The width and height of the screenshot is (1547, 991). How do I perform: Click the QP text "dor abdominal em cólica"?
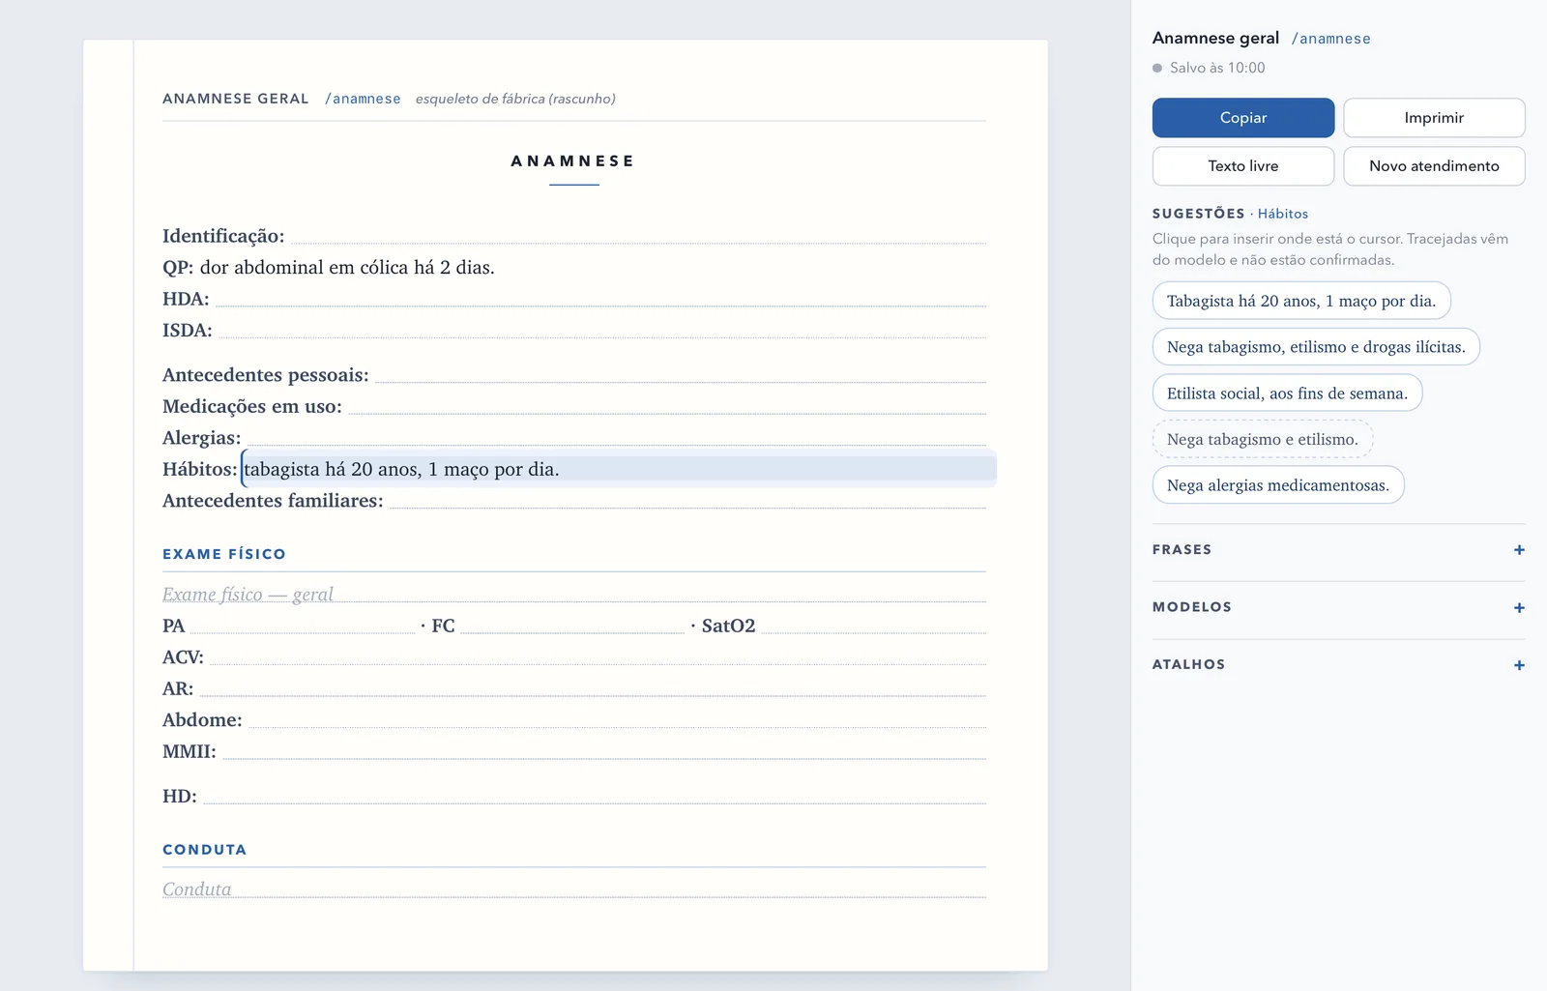click(305, 268)
